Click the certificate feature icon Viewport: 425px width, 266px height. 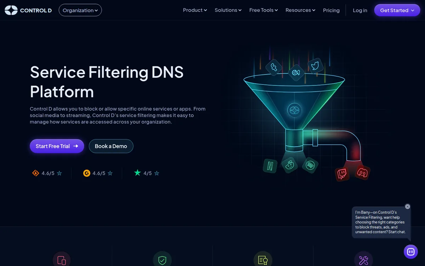pos(263,260)
